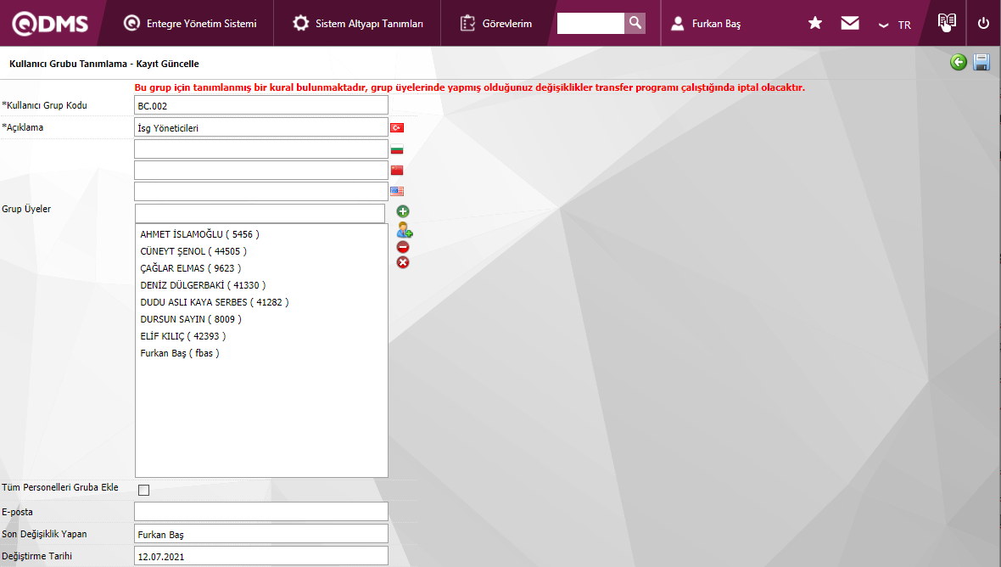Click the top search input box
Image resolution: width=1001 pixels, height=567 pixels.
tap(590, 24)
